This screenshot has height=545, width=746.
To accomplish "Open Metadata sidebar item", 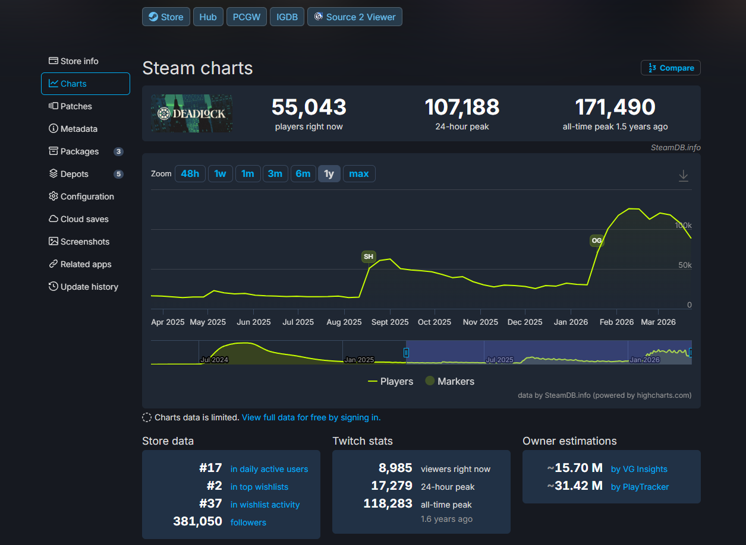I will point(86,129).
